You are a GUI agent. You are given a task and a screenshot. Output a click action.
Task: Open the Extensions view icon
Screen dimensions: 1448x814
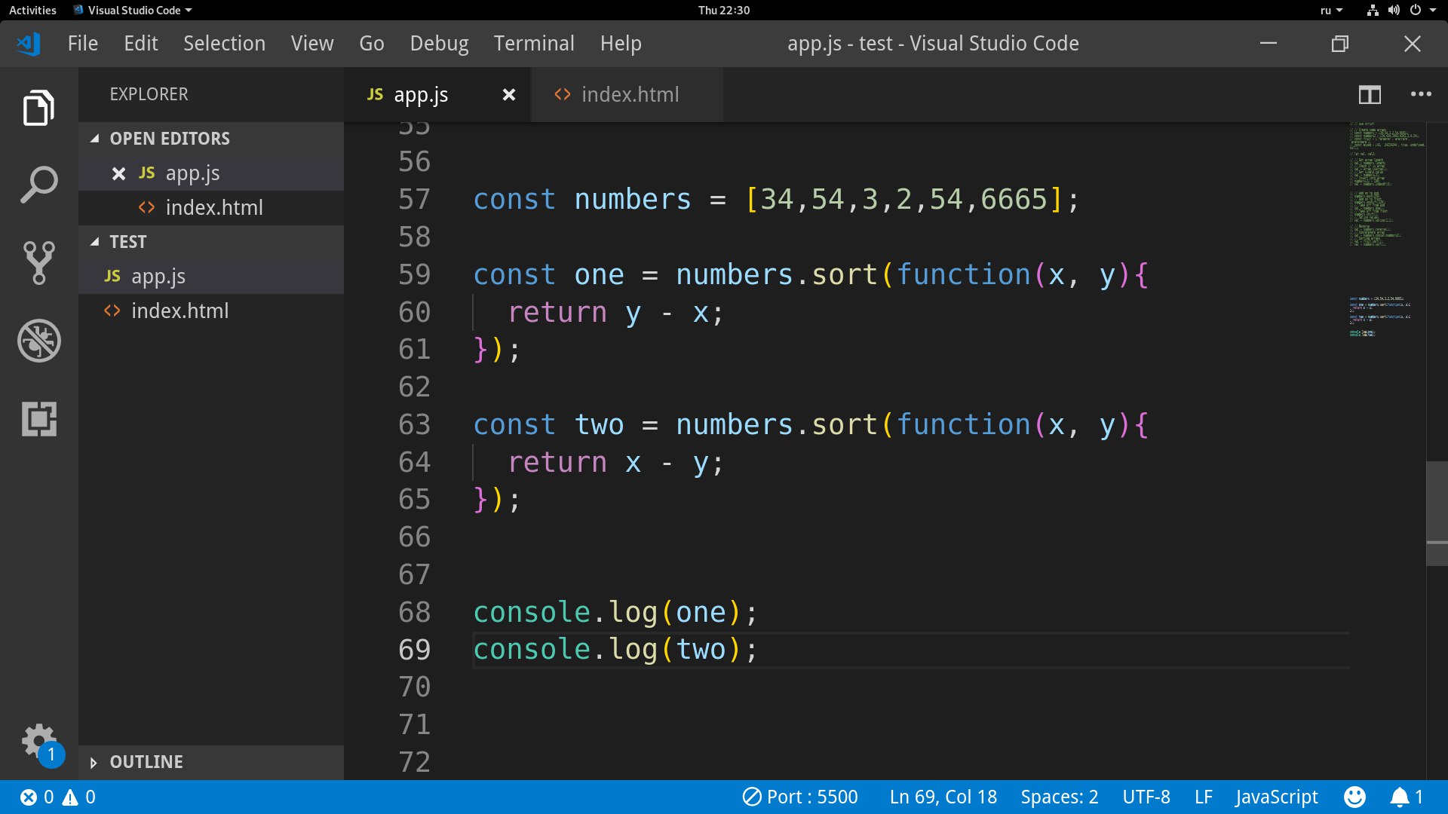(x=38, y=419)
